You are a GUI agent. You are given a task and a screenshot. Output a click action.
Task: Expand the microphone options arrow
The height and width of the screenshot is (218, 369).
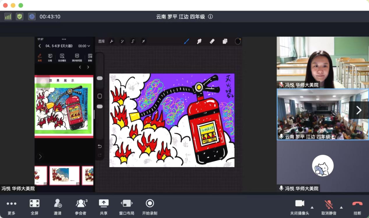[x=341, y=207]
